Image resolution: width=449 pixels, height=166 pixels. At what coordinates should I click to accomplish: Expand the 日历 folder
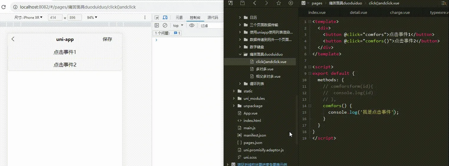(x=240, y=17)
